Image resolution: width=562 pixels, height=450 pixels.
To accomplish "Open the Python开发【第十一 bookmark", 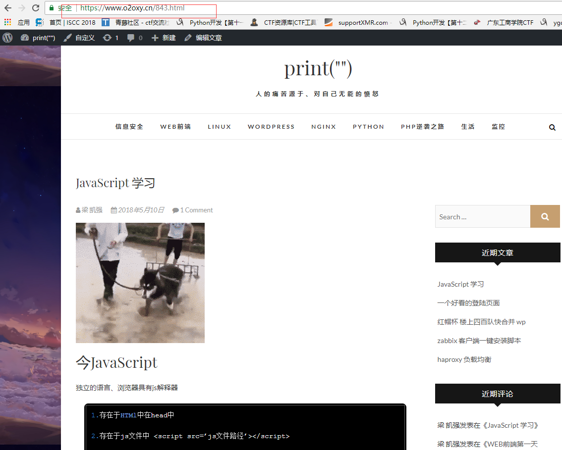I will [x=210, y=23].
